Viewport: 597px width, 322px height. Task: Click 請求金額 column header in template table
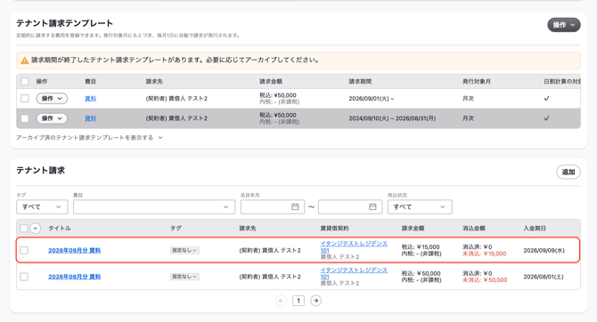coord(271,81)
